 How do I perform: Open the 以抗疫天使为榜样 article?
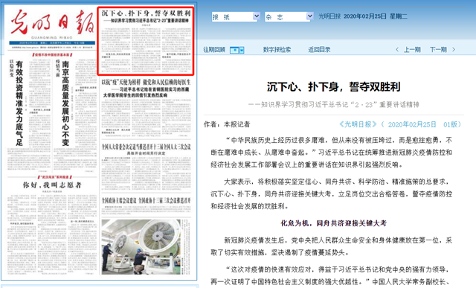point(146,82)
